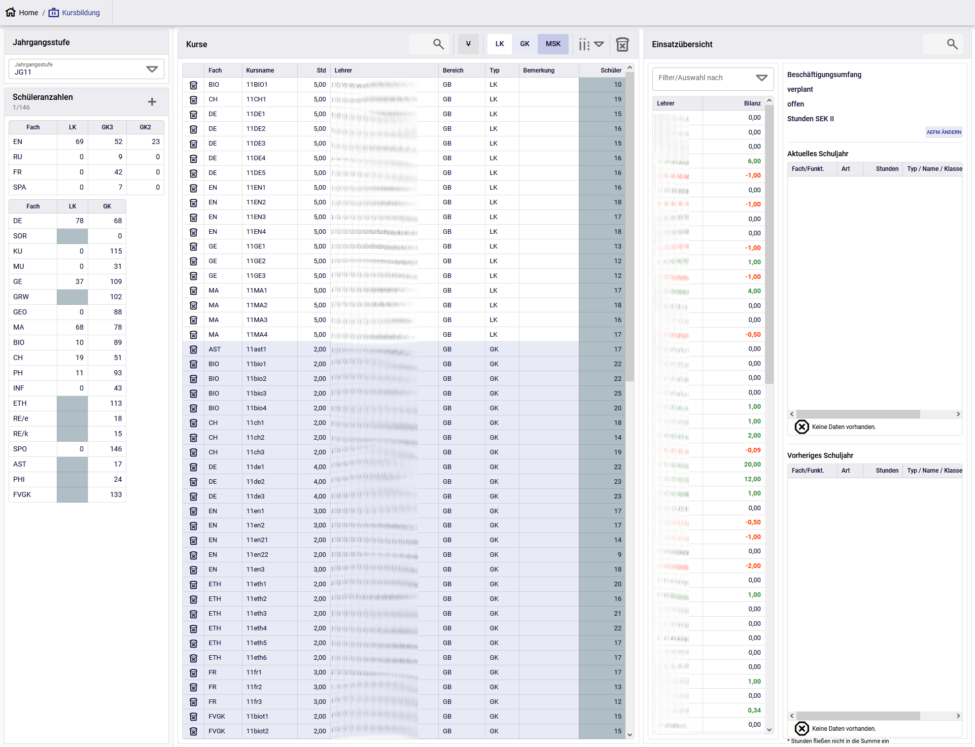Click the delete-all trash icon in the Kurse header
The height and width of the screenshot is (747, 975).
coord(622,44)
